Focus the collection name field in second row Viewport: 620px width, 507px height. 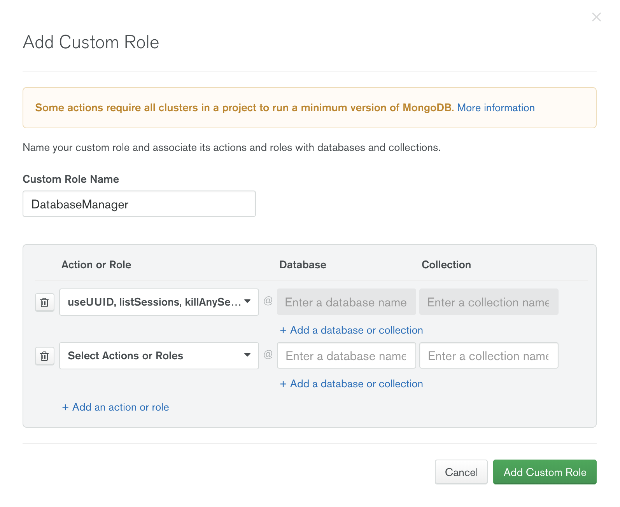[489, 355]
